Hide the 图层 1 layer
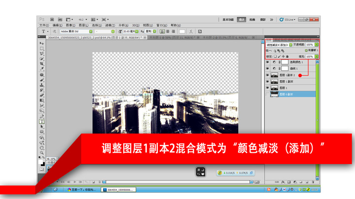Viewport: 355px width, 199px height. click(267, 88)
